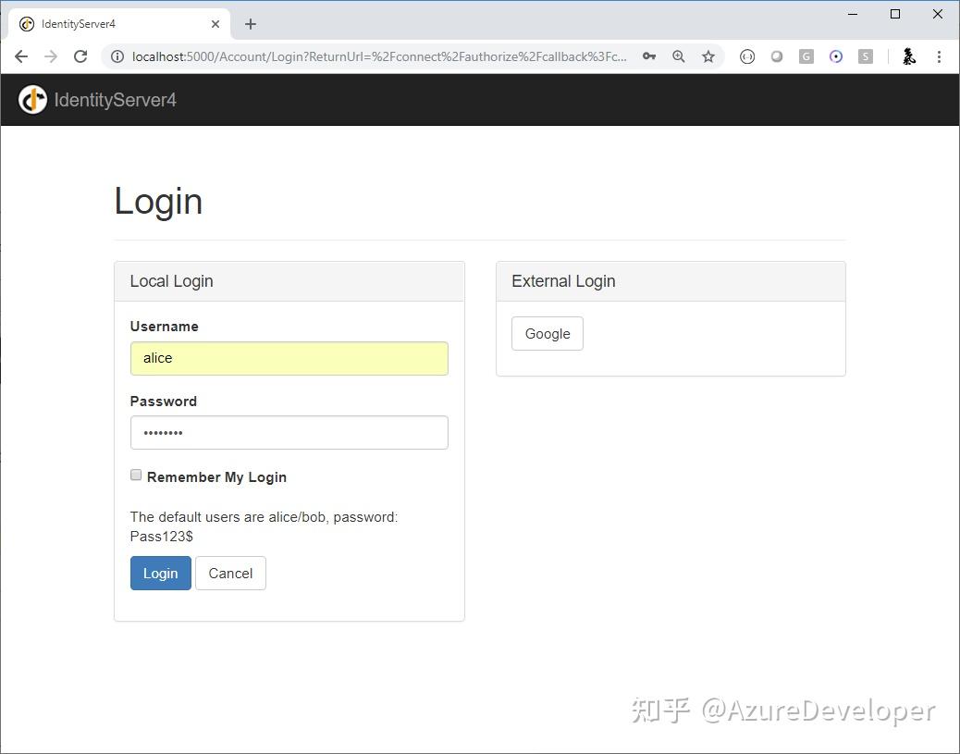The height and width of the screenshot is (754, 960).
Task: Open the Chrome three-dot menu
Action: click(x=940, y=56)
